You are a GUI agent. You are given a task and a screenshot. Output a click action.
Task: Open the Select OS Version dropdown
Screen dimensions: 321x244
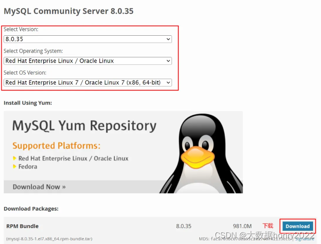88,83
